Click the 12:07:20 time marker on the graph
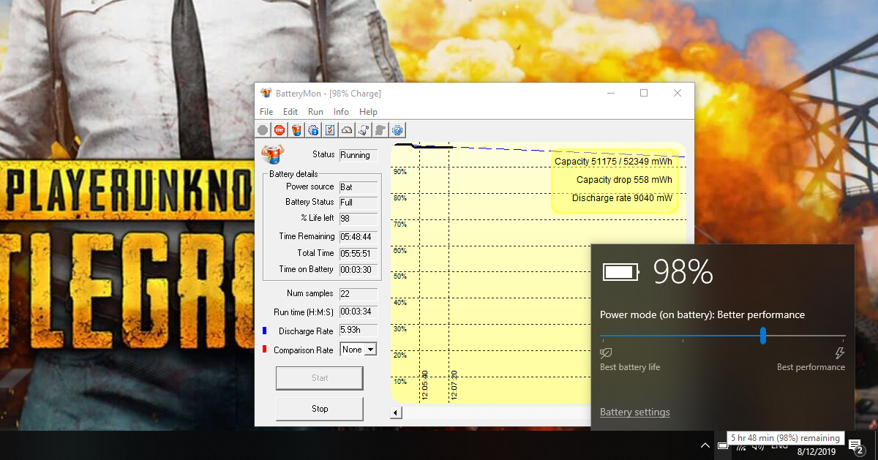Image resolution: width=878 pixels, height=460 pixels. [x=454, y=385]
